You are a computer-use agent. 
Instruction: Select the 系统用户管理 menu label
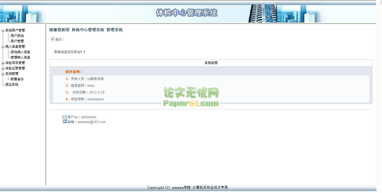coord(15,30)
